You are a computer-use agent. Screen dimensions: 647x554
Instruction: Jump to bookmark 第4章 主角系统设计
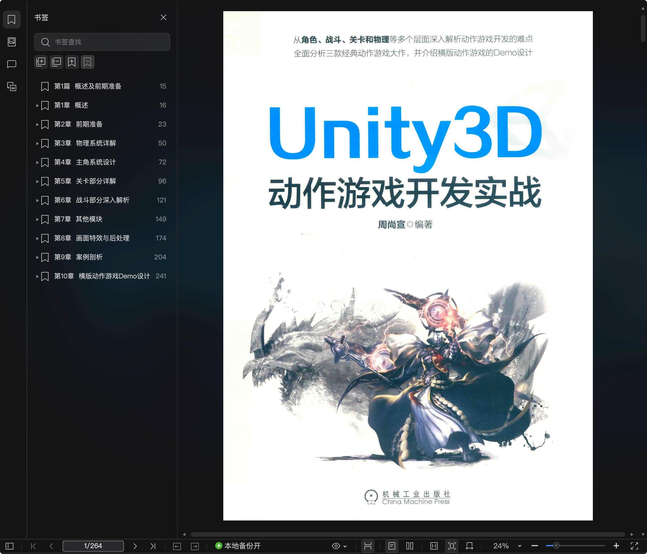[85, 162]
